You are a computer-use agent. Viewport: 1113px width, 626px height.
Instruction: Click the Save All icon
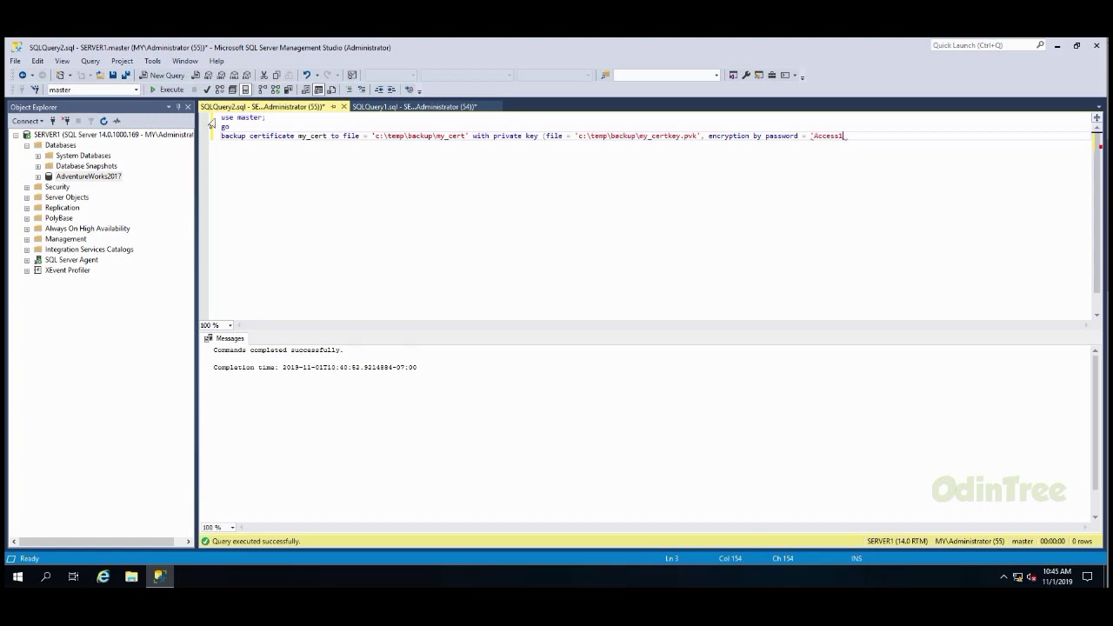(x=126, y=75)
